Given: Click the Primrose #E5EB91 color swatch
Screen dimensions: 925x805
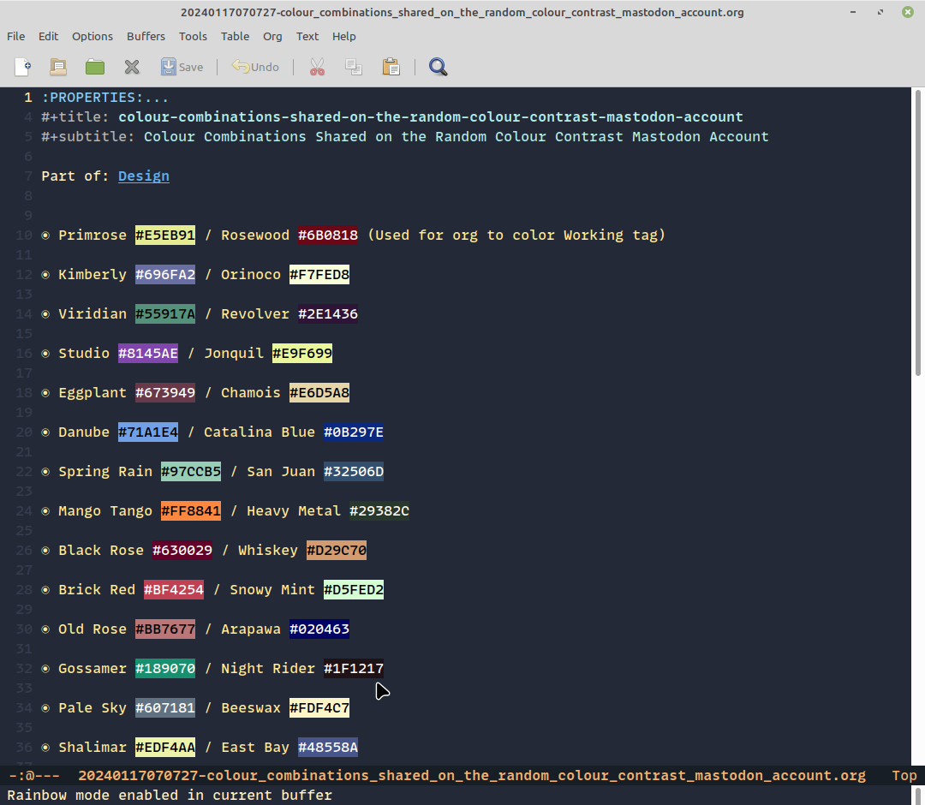Looking at the screenshot, I should pyautogui.click(x=165, y=235).
